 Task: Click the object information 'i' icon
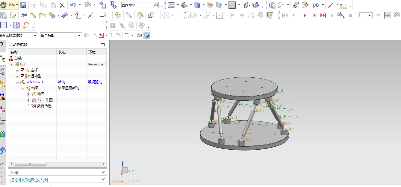[113, 5]
